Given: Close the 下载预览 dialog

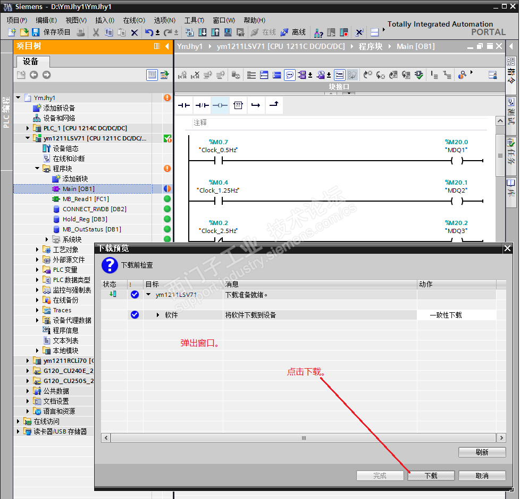Looking at the screenshot, I should pos(507,248).
